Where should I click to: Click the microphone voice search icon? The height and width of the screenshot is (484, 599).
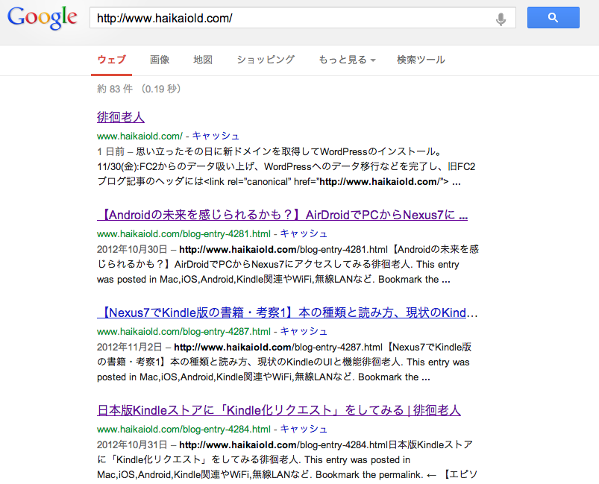click(501, 19)
